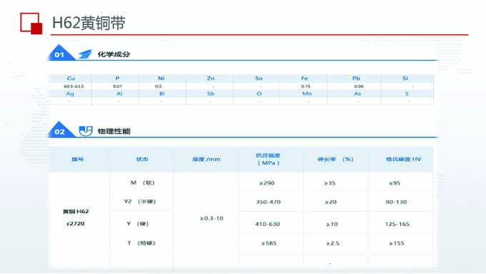486x274 pixels.
Task: Select the Cu column header cell
Action: 71,79
